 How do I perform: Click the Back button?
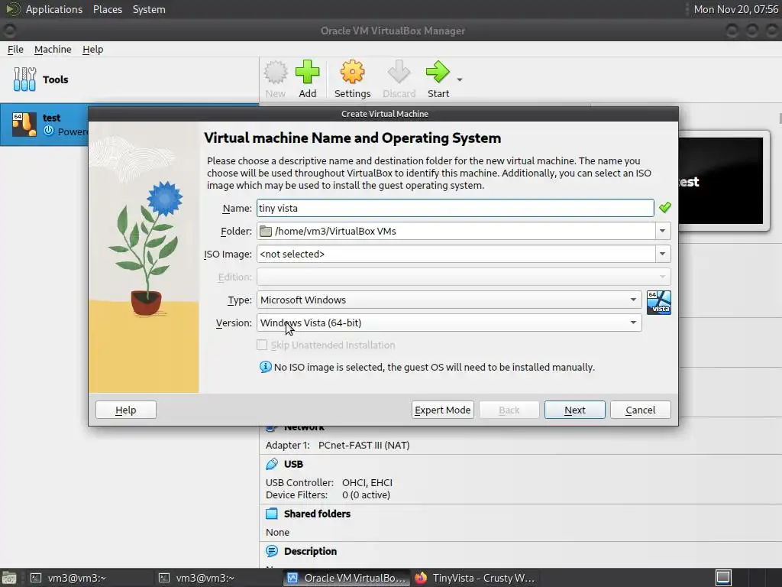[509, 410]
